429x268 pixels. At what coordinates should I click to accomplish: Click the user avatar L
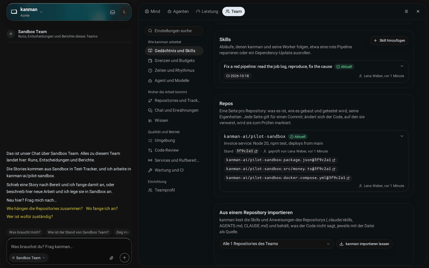pos(125,12)
